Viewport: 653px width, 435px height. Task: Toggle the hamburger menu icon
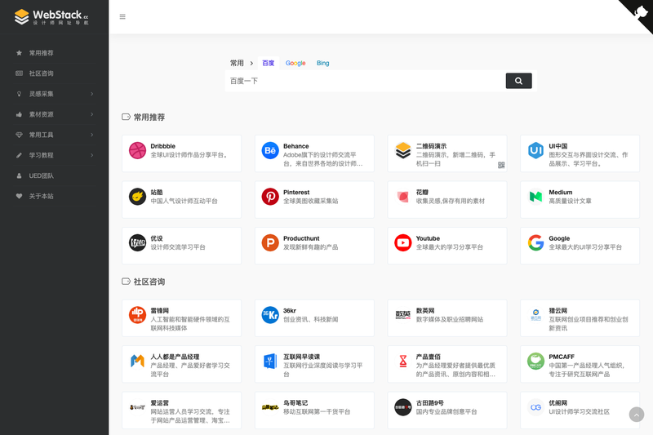tap(122, 16)
